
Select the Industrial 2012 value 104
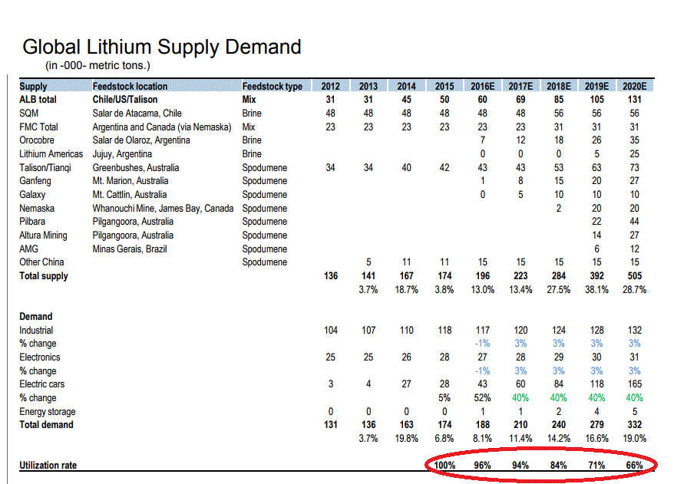(x=331, y=331)
